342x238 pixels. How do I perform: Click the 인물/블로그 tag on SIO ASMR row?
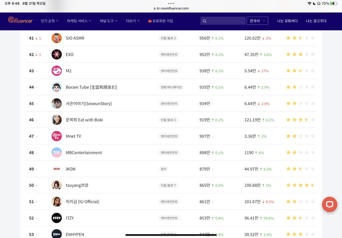[168, 38]
